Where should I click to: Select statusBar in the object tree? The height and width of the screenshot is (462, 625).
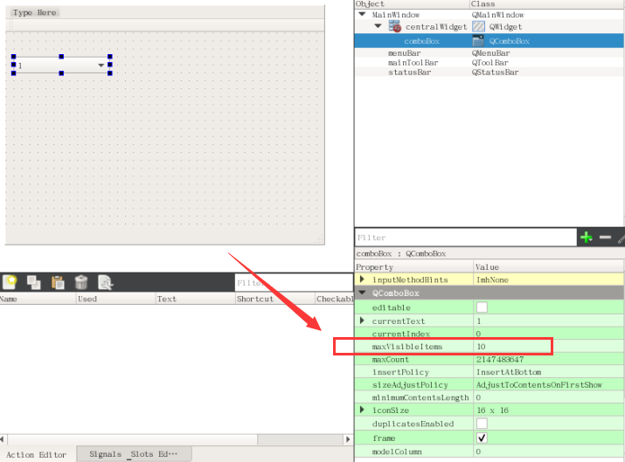tap(409, 72)
